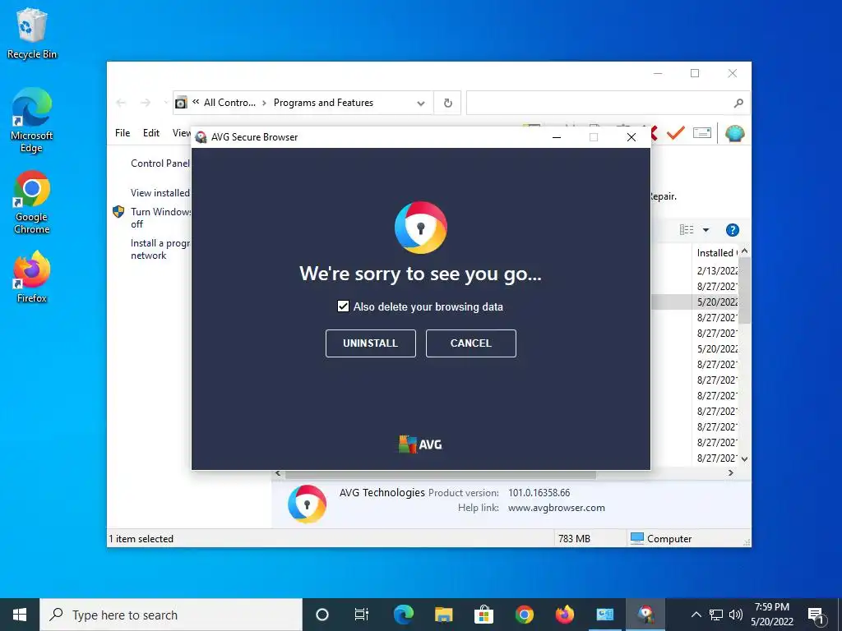
Task: Expand the address bar history dropdown
Action: coord(421,103)
